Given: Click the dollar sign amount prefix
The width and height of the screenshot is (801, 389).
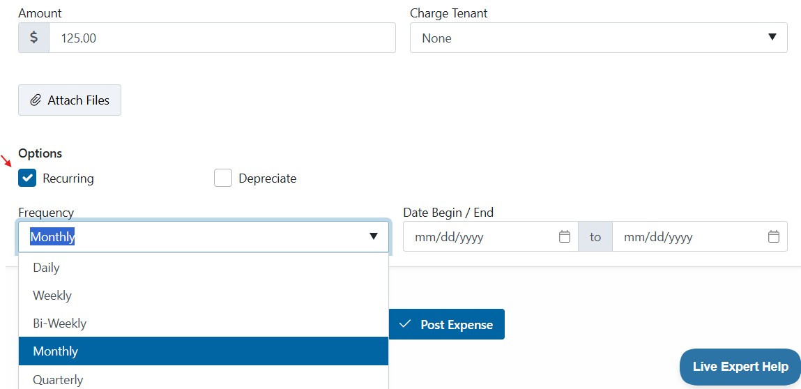Looking at the screenshot, I should 33,38.
